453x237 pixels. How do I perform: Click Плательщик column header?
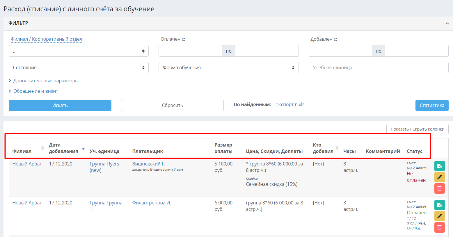pos(148,151)
